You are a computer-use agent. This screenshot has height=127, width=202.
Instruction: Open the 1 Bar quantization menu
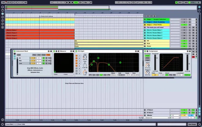click(86, 2)
